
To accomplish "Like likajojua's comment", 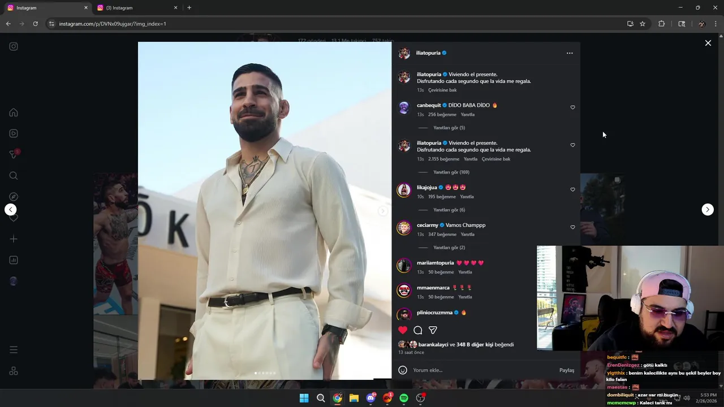I will pos(572,189).
